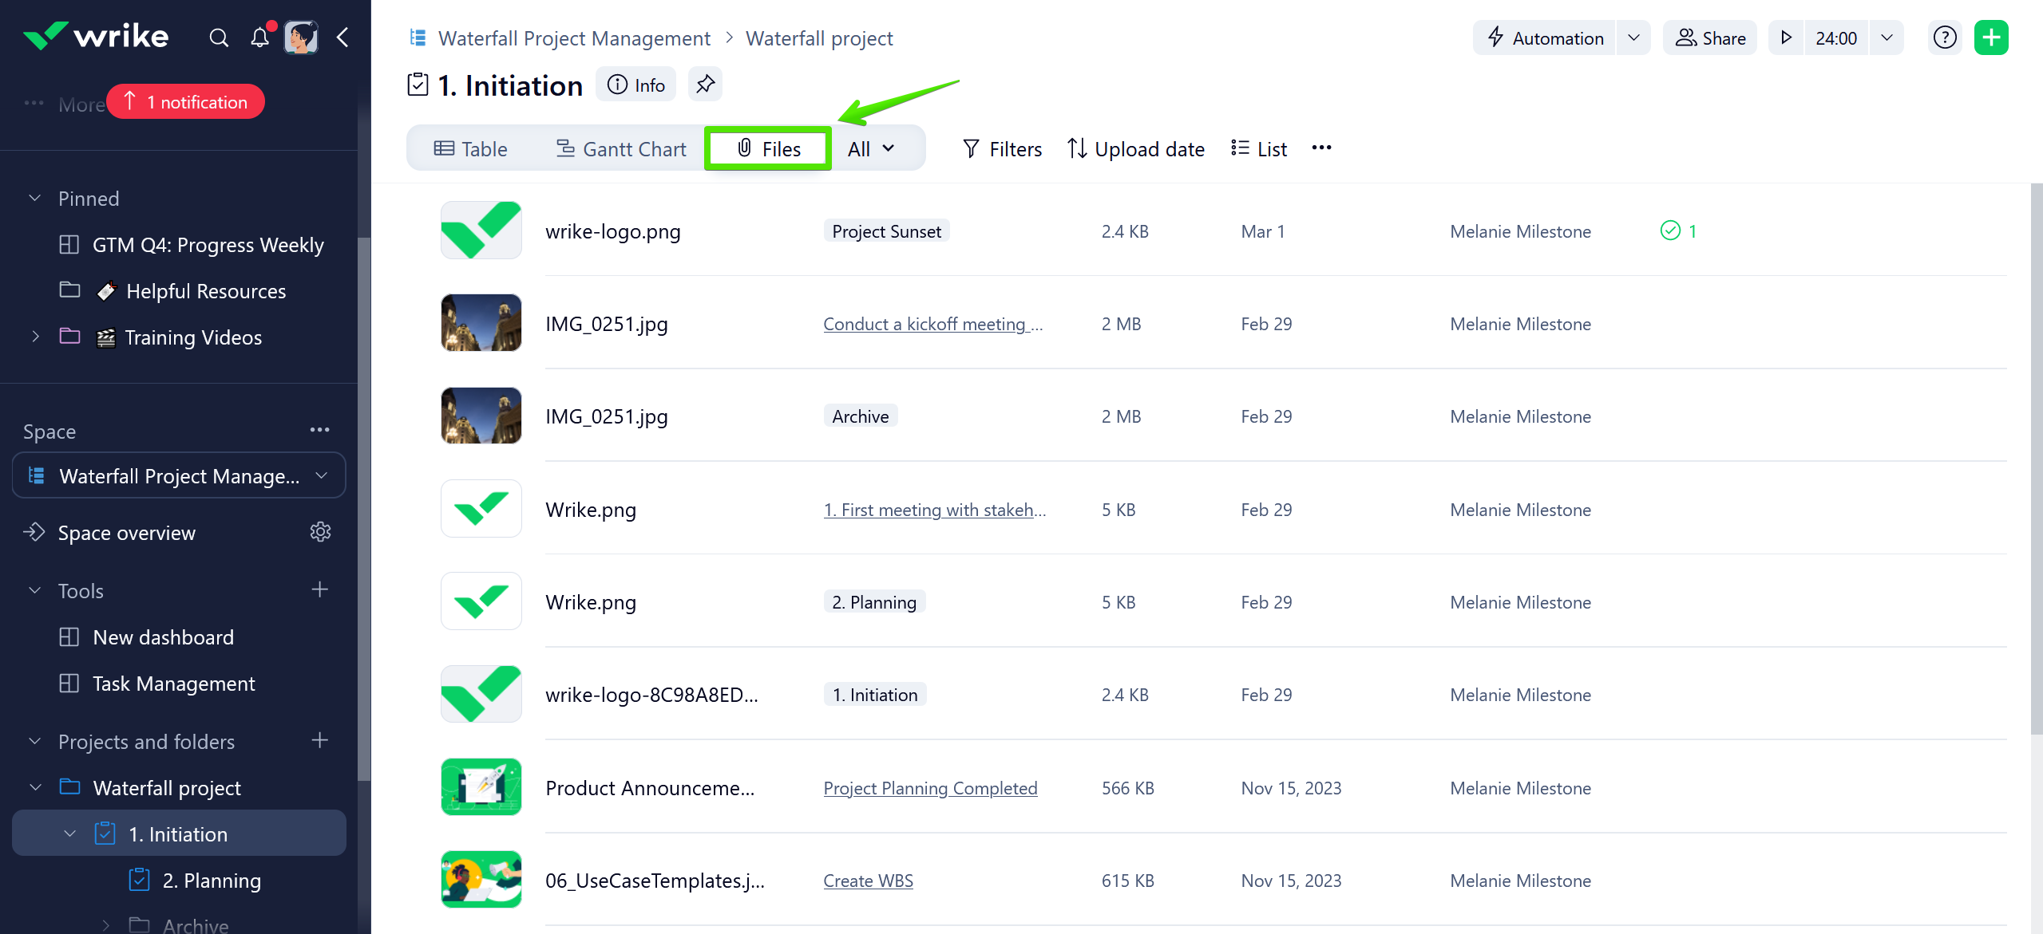The height and width of the screenshot is (934, 2043).
Task: Open the Project Planning Completed link
Action: [x=930, y=788]
